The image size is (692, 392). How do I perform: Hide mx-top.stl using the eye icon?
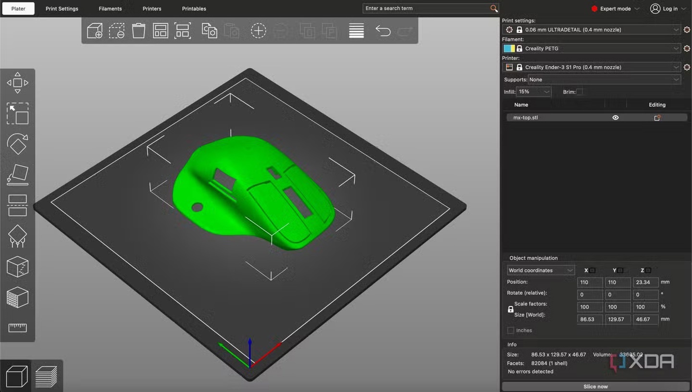pyautogui.click(x=615, y=118)
